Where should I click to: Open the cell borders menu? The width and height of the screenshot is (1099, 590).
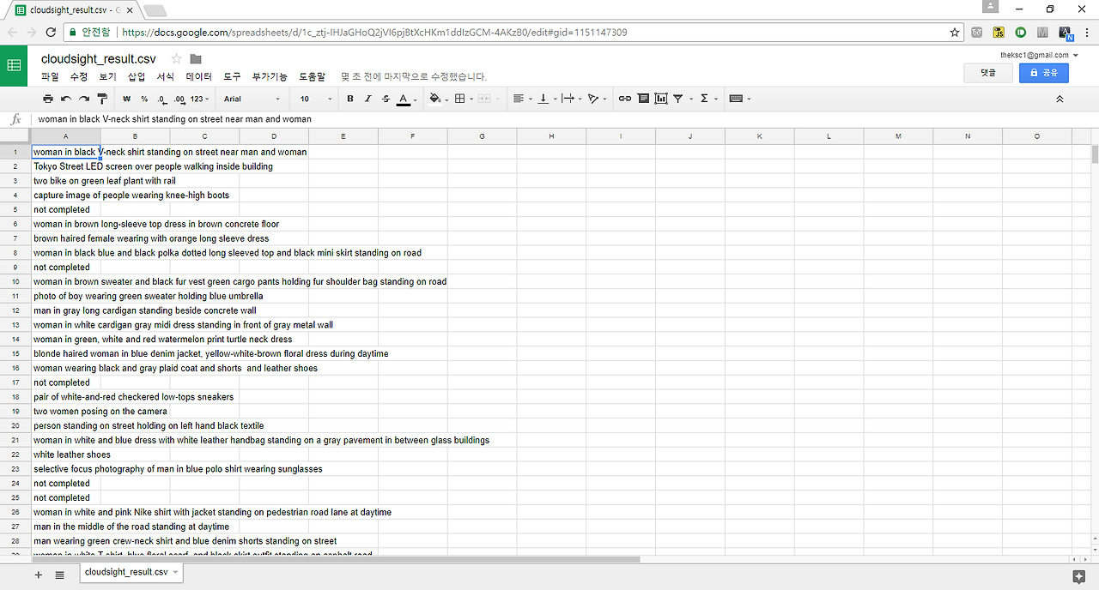(463, 99)
